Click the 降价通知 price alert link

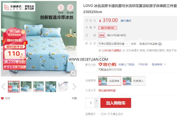pyautogui.click(x=126, y=21)
